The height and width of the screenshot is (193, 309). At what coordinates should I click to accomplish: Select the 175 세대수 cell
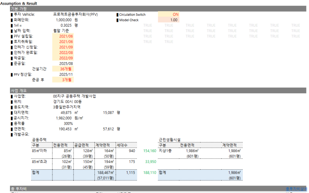[132, 162]
